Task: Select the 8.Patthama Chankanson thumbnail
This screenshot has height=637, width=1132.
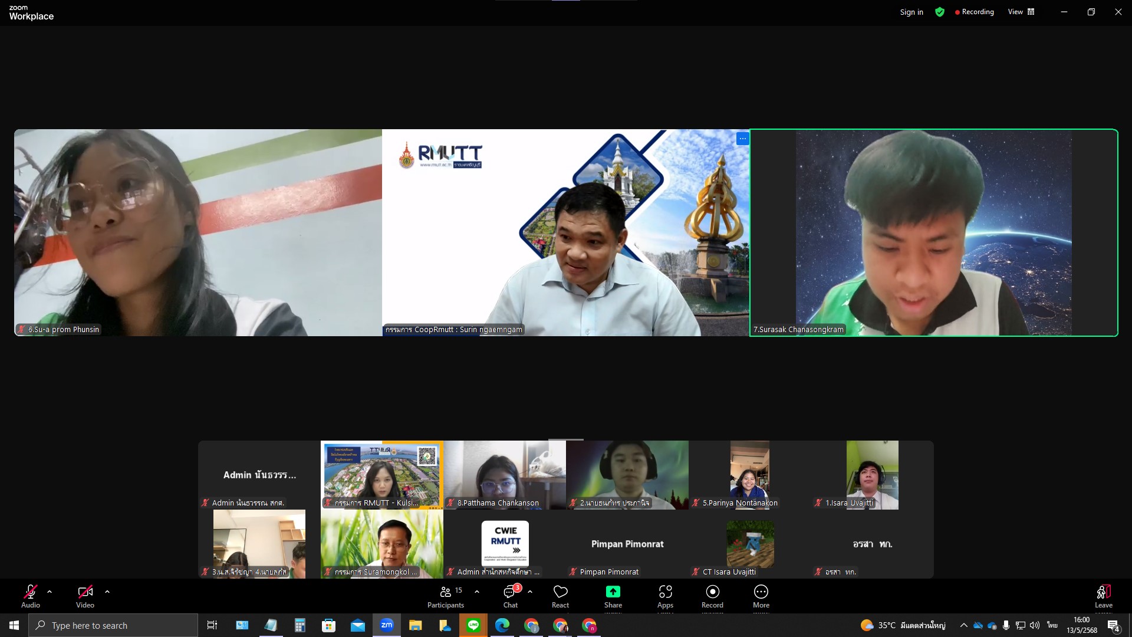Action: point(505,475)
